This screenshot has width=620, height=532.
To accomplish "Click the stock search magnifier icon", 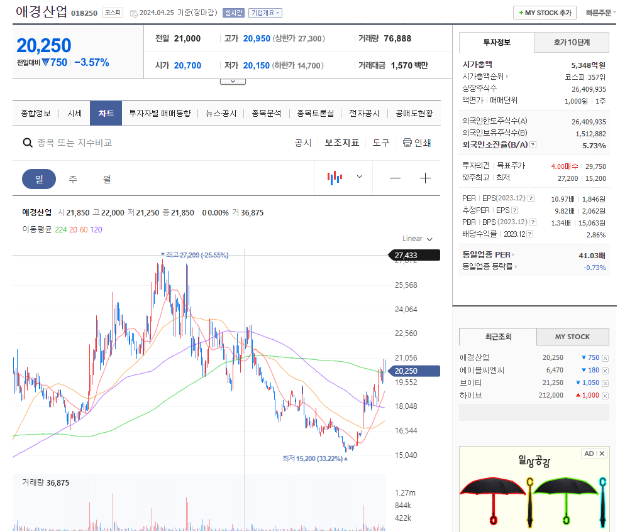I will (28, 143).
